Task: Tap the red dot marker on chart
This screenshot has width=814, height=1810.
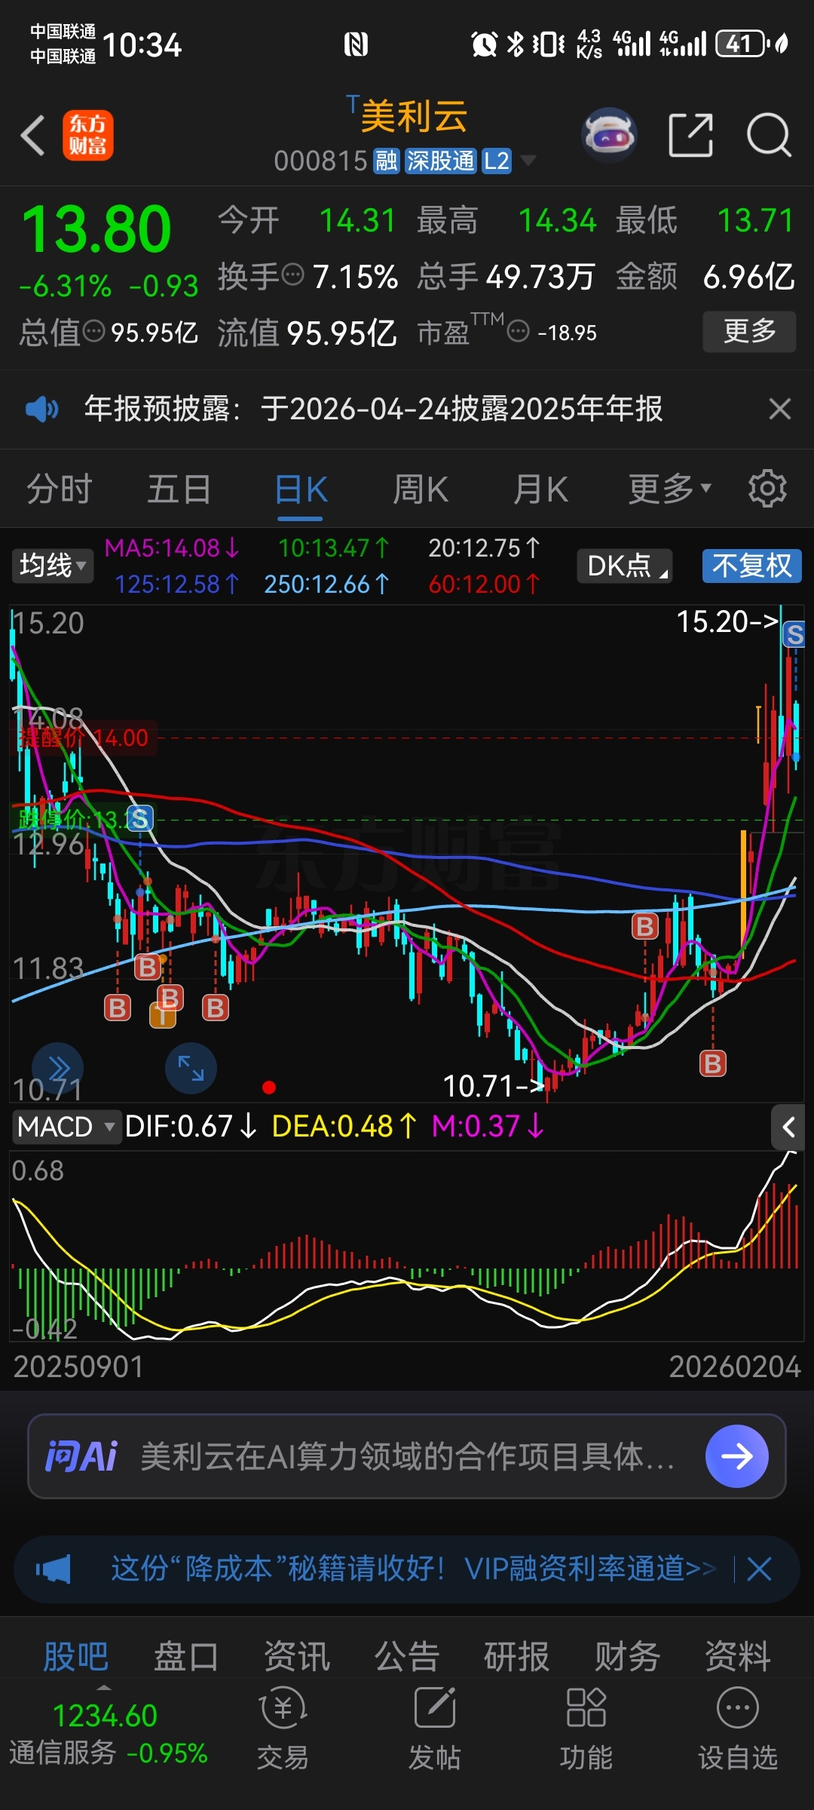Action: [269, 1088]
